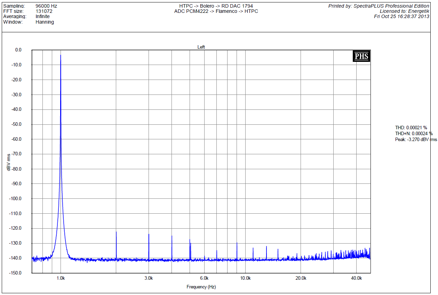This screenshot has height=295, width=438.
Task: Click the 'Infinite' averaging value
Action: [42, 16]
